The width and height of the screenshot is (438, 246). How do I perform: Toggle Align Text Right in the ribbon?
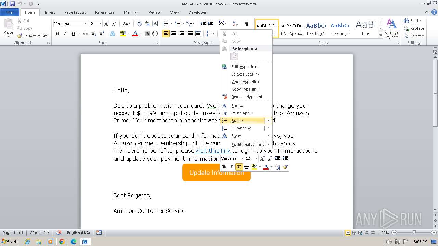pos(182,33)
